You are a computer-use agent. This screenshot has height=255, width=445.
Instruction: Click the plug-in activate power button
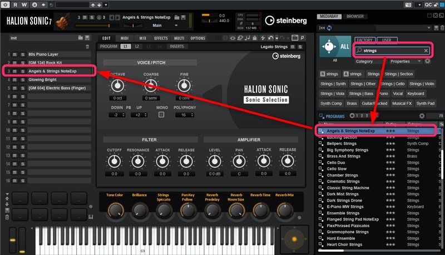(6, 4)
